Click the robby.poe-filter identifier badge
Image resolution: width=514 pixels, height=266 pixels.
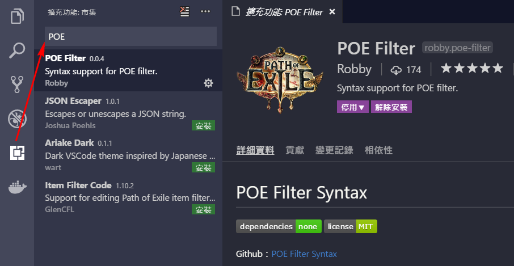pos(458,48)
